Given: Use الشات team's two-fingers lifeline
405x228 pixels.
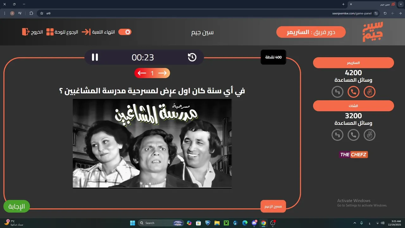Looking at the screenshot, I should click(369, 135).
